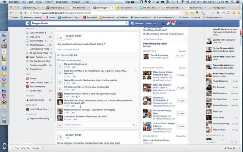Screen dimensions: 243x152
Task: Join the SOLO ADS TESTIMONIALS group
Action: (x=181, y=101)
